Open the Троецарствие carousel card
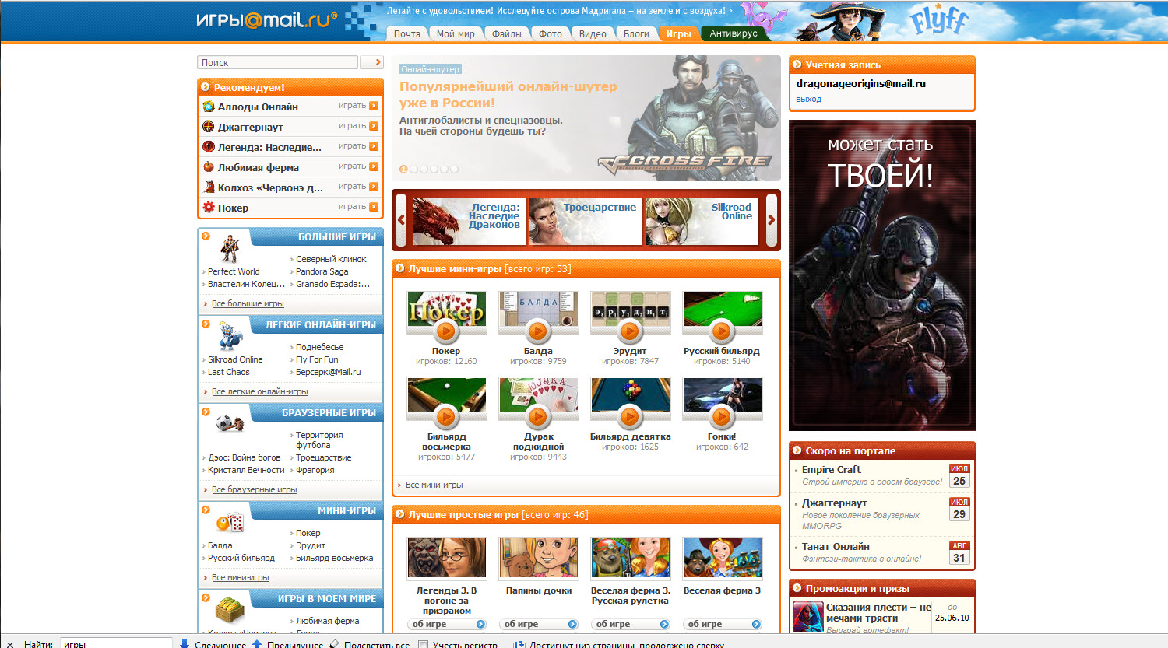Screen dimensions: 1168x648 coord(586,222)
